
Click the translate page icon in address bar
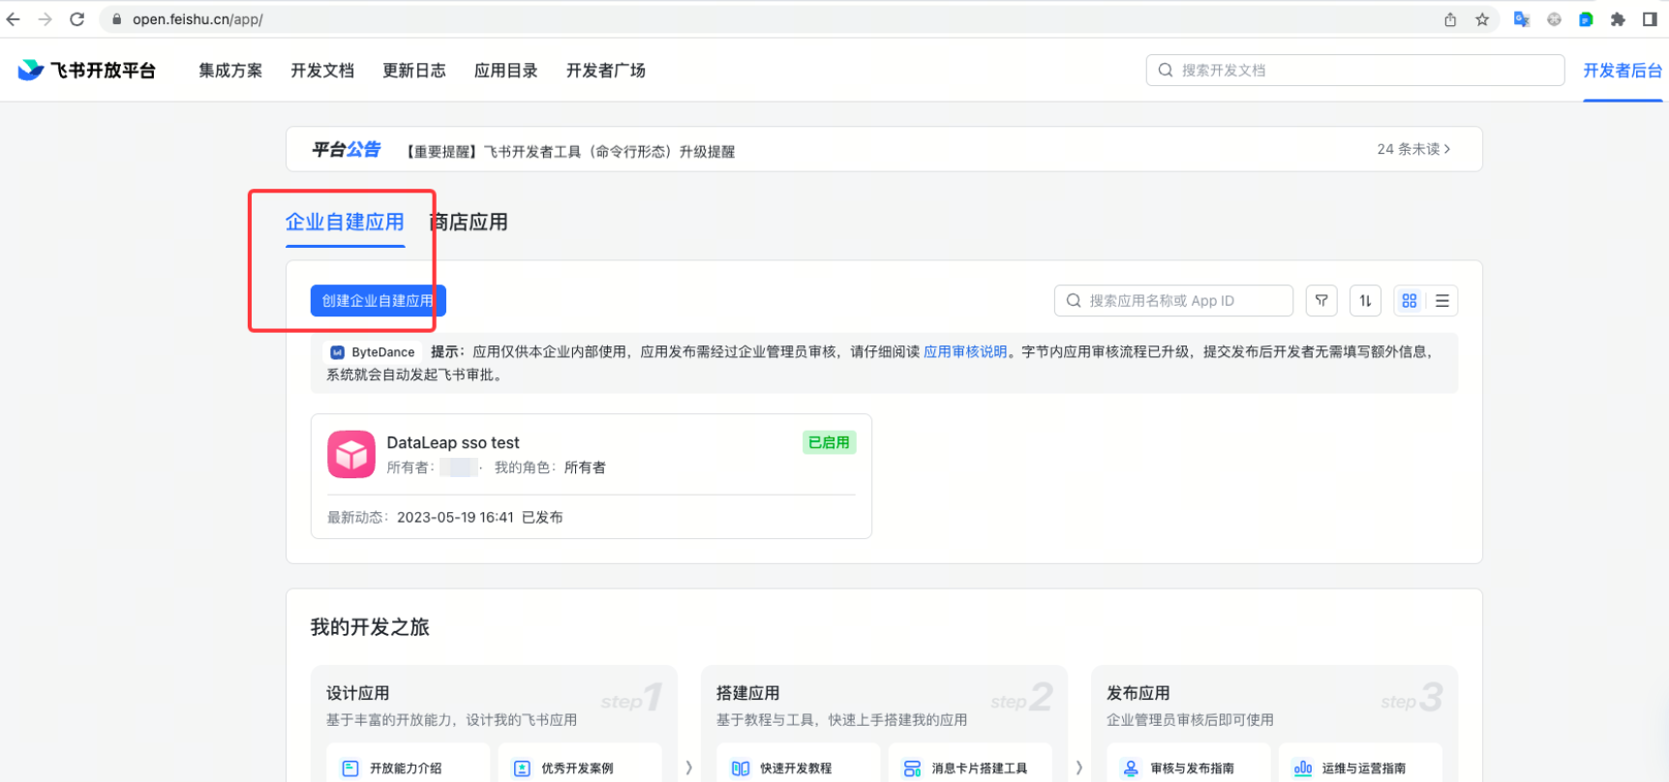pyautogui.click(x=1521, y=19)
